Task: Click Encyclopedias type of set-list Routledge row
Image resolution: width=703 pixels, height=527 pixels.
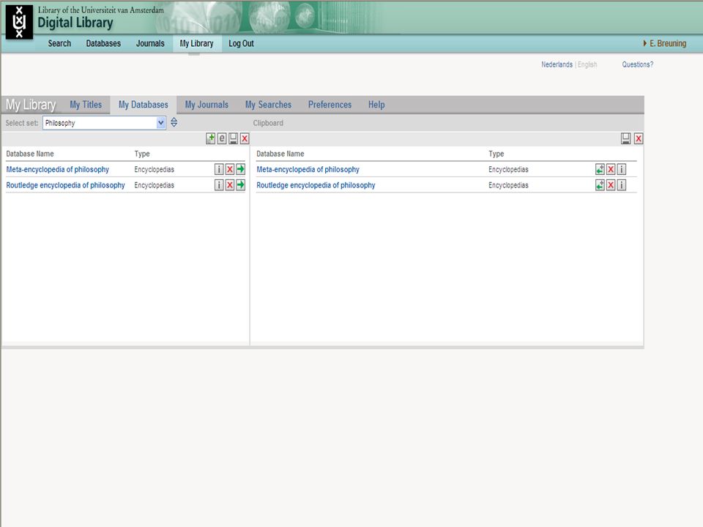Action: [155, 185]
